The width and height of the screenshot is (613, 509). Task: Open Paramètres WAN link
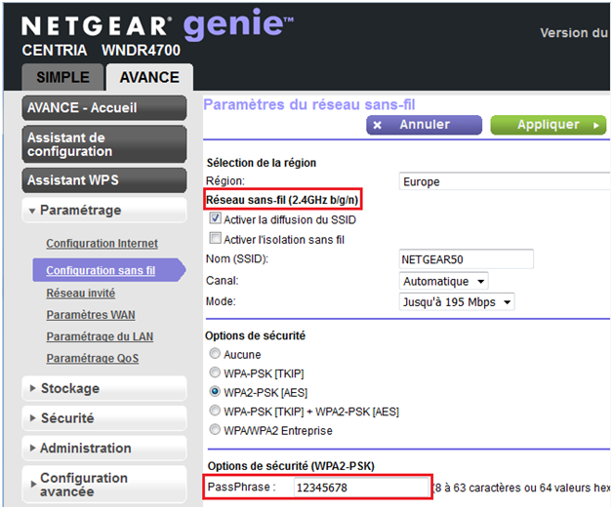pyautogui.click(x=91, y=315)
